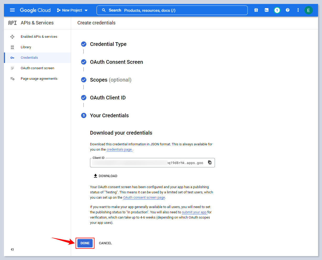Open Enabled APIs & services
This screenshot has width=322, height=260.
click(38, 37)
